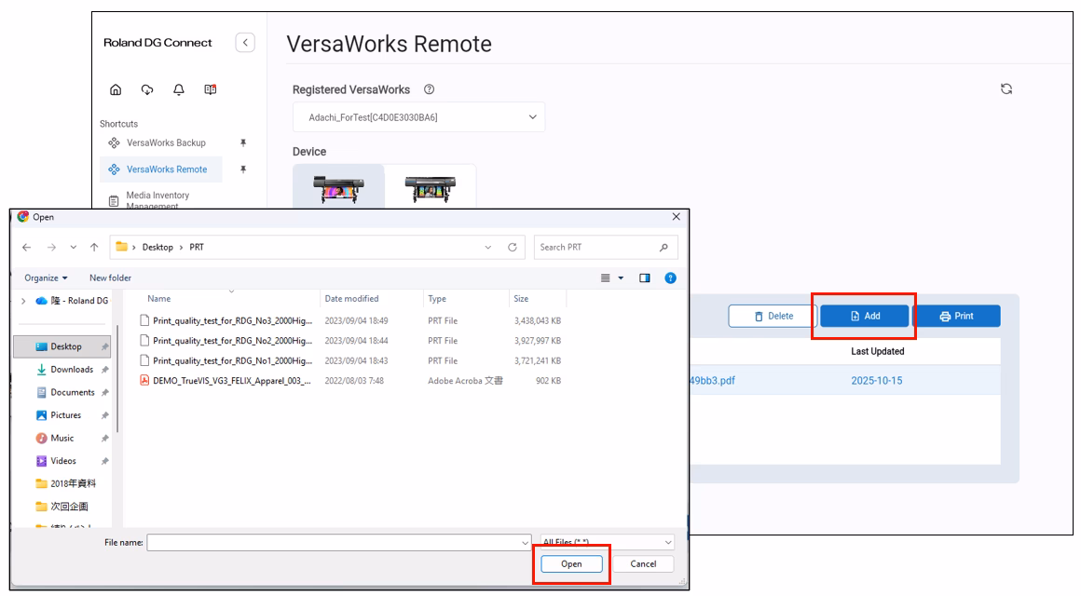The image size is (1081, 596).
Task: Click the preview pane icon in dialog
Action: click(645, 278)
